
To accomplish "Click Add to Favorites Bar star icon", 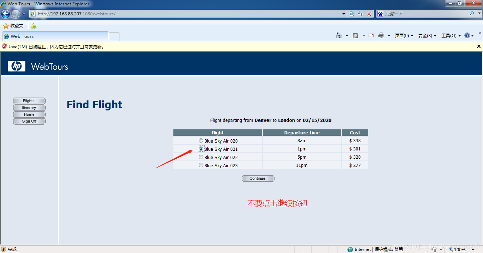I will click(34, 26).
